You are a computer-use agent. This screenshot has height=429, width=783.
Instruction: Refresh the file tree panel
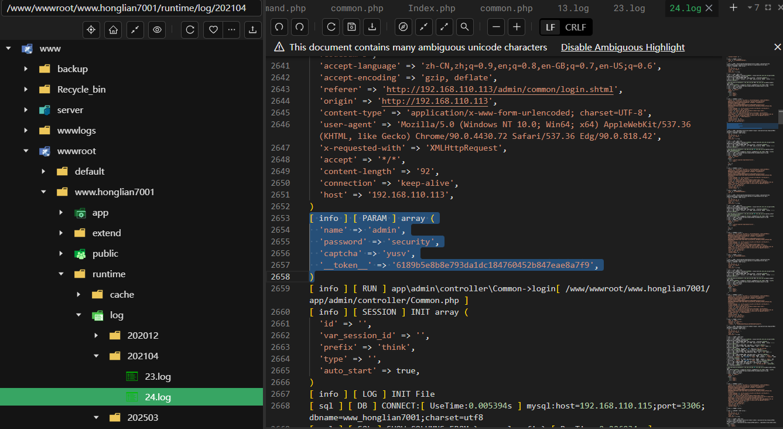190,30
